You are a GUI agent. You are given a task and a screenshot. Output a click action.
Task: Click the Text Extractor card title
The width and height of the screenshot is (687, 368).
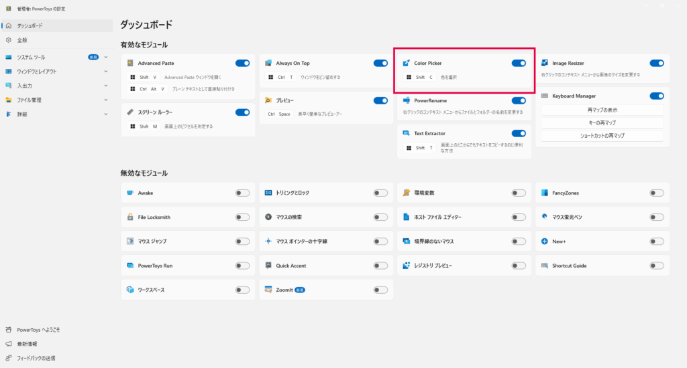click(429, 133)
